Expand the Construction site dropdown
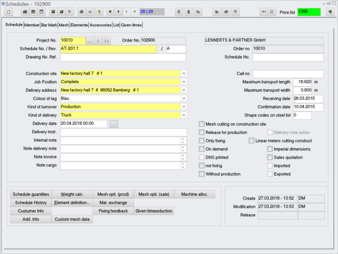This screenshot has width=338, height=254. [184, 74]
